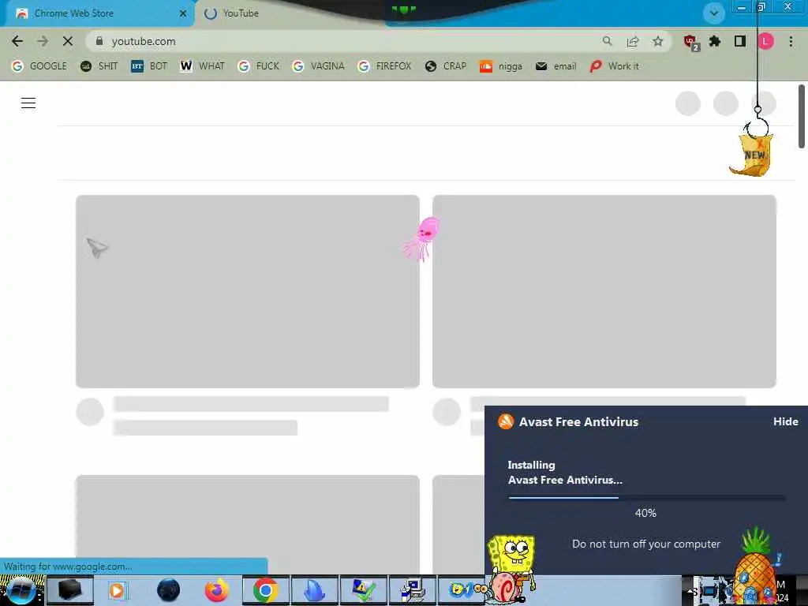Open the BOT bookmark

click(149, 66)
